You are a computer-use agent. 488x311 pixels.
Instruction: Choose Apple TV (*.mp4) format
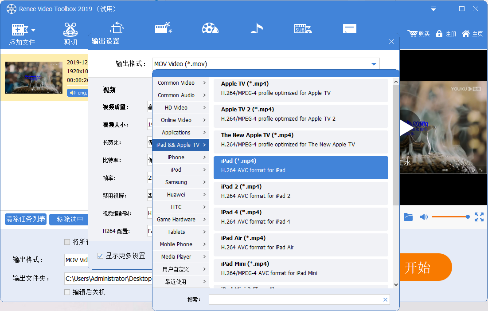(x=301, y=91)
